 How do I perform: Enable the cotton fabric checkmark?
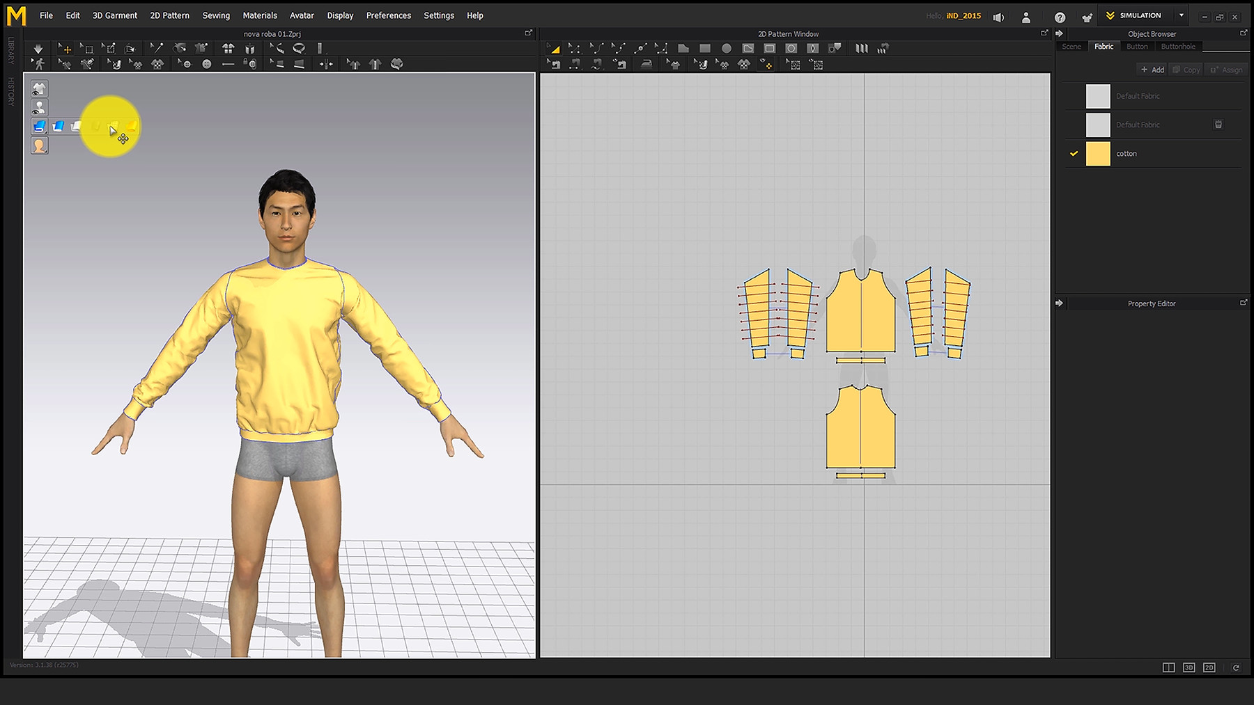1074,153
